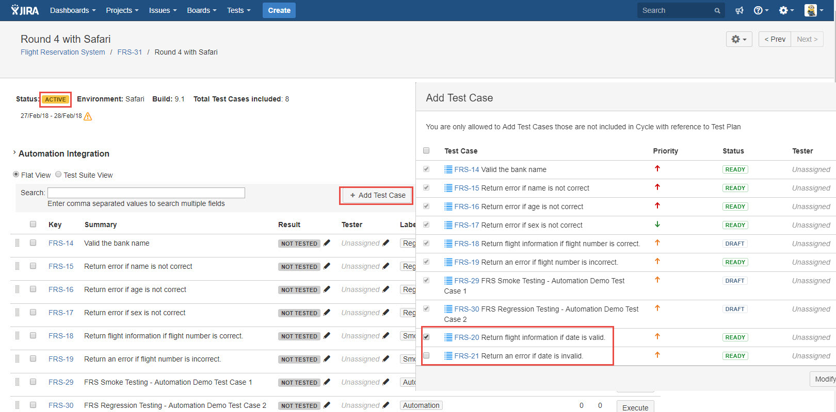Edit result pencil for FRS-30

[x=327, y=405]
